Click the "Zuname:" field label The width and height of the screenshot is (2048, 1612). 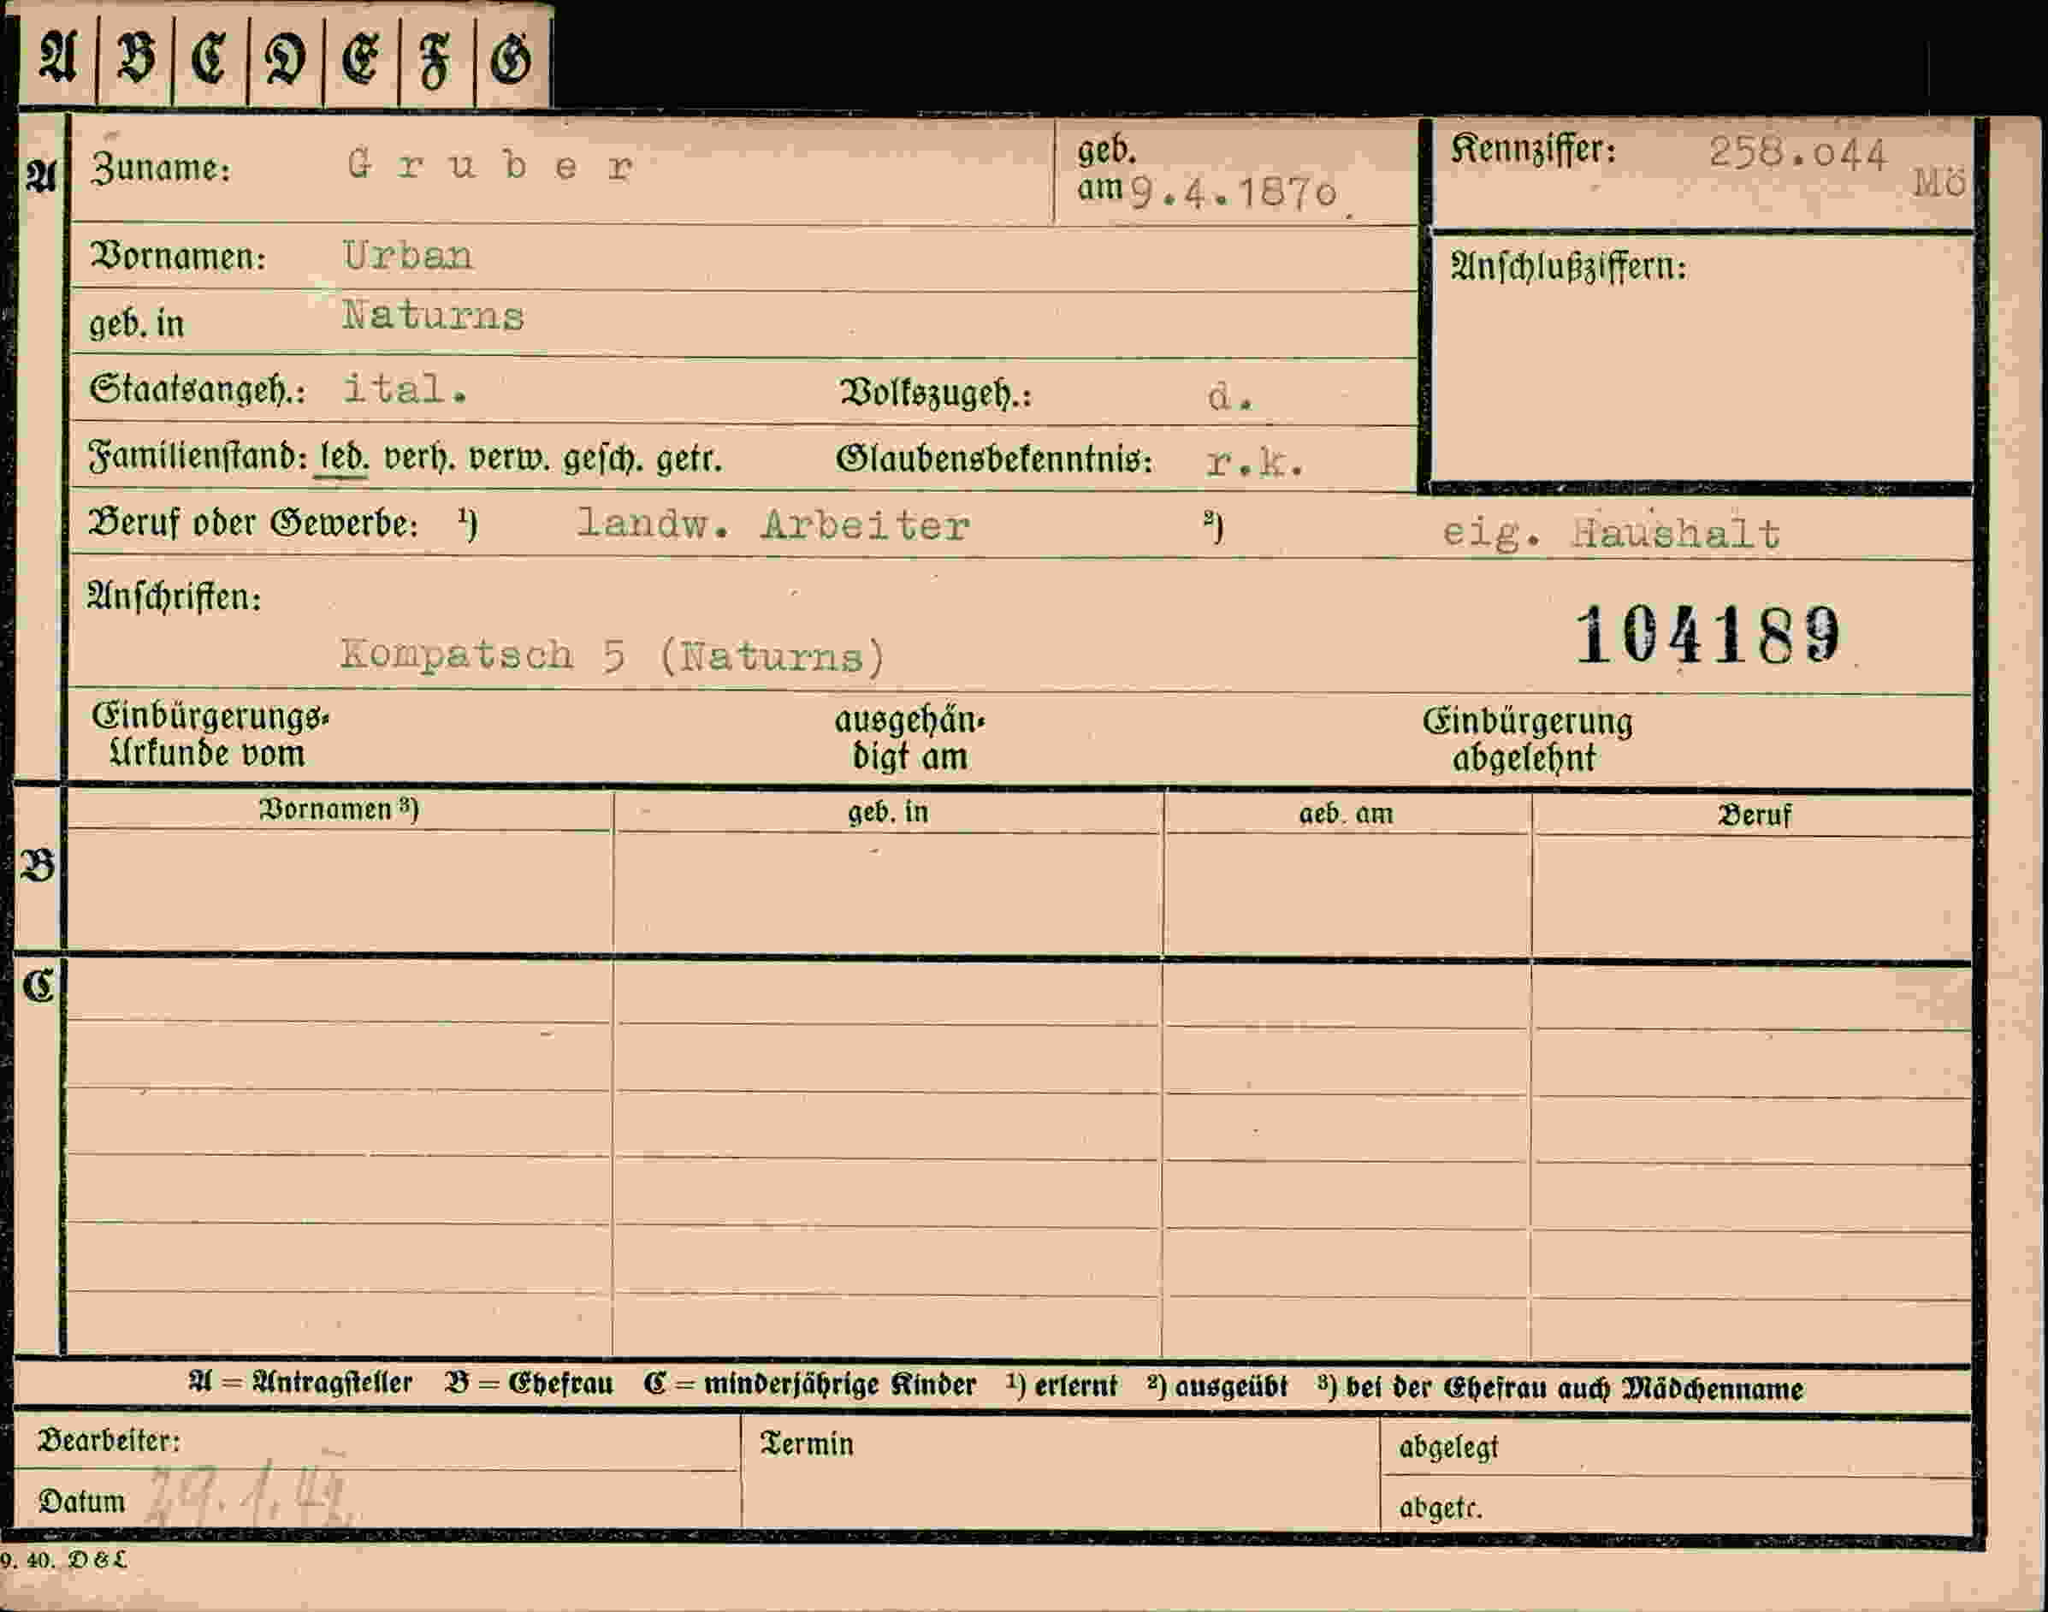pos(161,168)
